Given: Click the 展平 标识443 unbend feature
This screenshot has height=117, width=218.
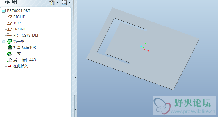Looking at the screenshot, I should click(x=24, y=60).
